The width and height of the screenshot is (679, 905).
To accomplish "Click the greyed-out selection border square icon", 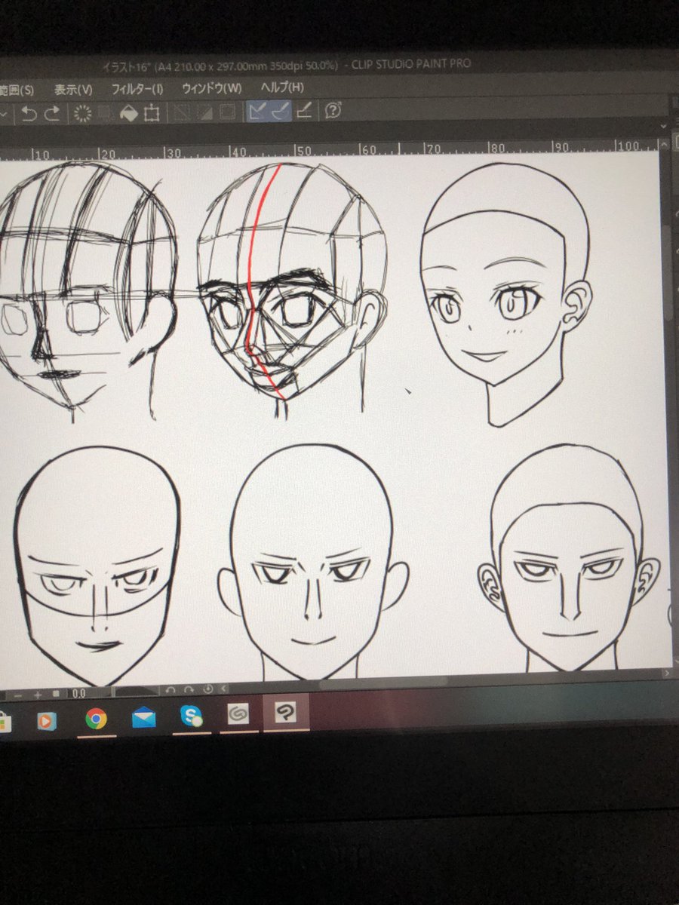I will pos(226,112).
